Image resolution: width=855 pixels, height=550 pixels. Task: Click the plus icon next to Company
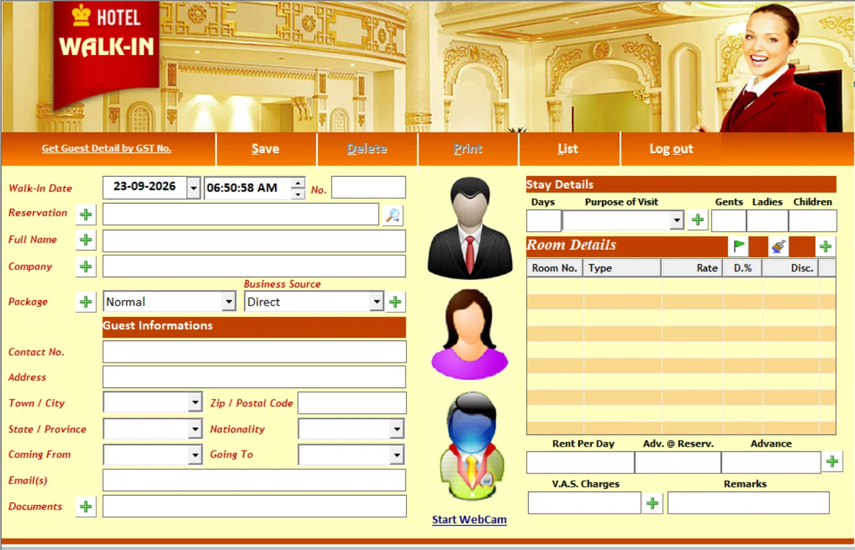click(x=85, y=267)
